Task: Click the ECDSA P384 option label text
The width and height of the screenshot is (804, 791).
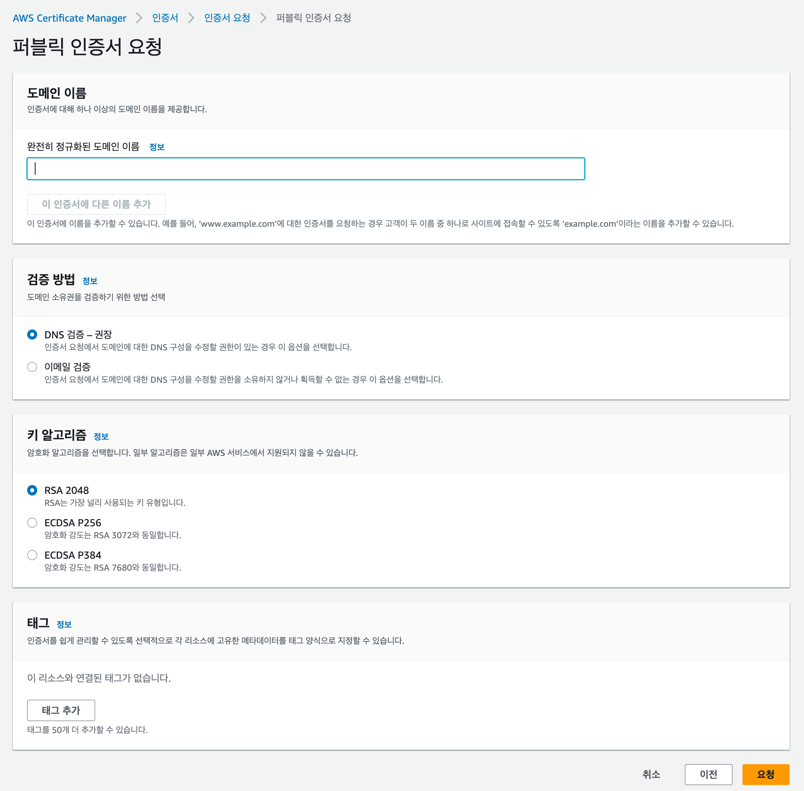Action: pyautogui.click(x=73, y=555)
